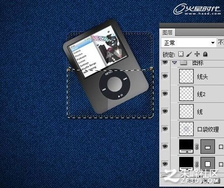Hide the 口袋纹理 layer
Viewport: 224px width, 188px height.
[165, 128]
